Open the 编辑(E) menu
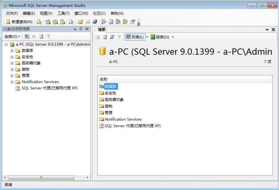The height and width of the screenshot is (190, 279). (x=29, y=14)
